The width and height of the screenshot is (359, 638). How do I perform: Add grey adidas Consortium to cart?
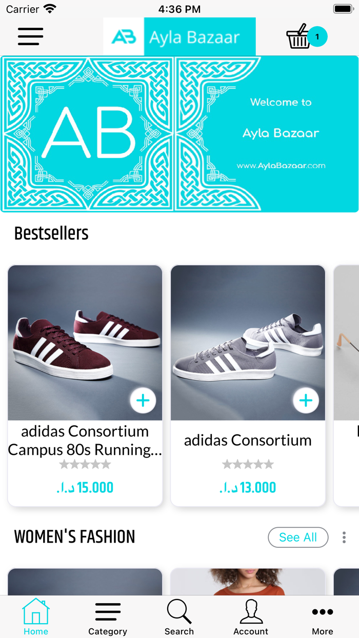pyautogui.click(x=306, y=401)
